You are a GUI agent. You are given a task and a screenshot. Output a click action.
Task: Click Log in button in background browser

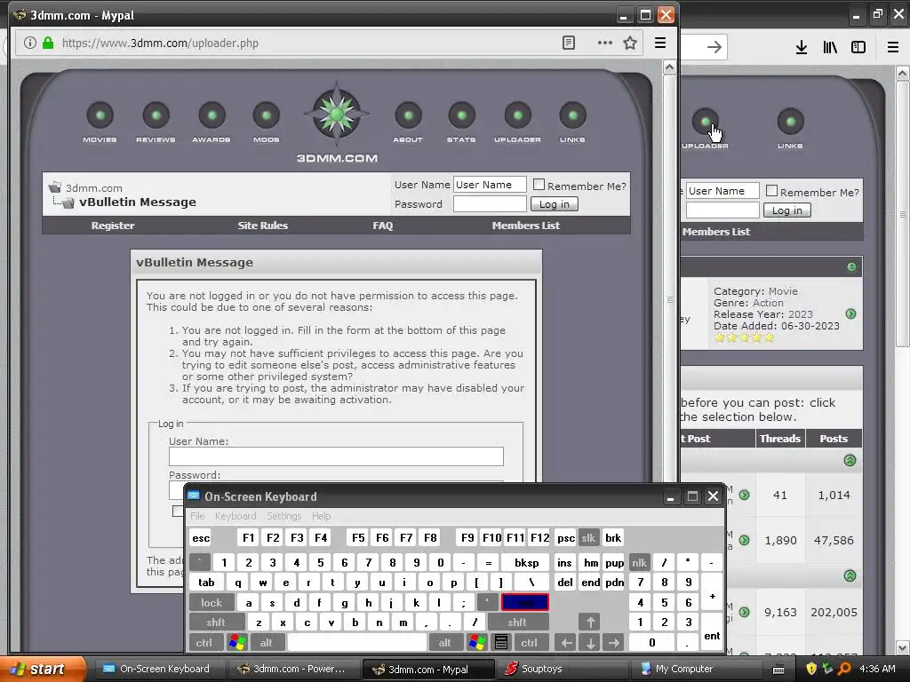pos(787,210)
